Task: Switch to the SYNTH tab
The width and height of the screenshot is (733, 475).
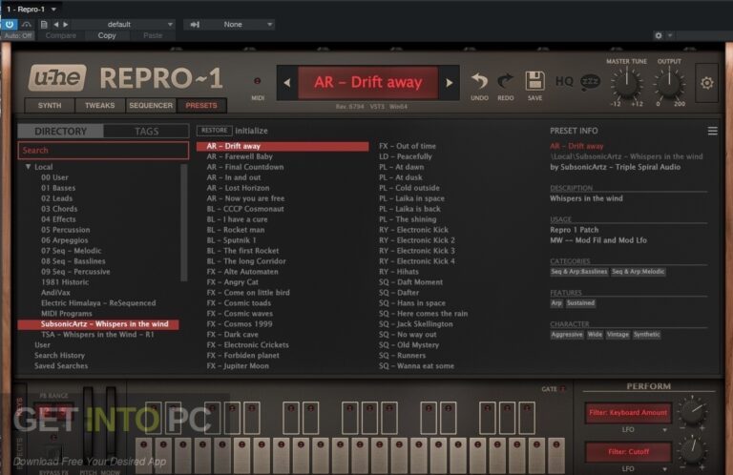Action: coord(50,106)
